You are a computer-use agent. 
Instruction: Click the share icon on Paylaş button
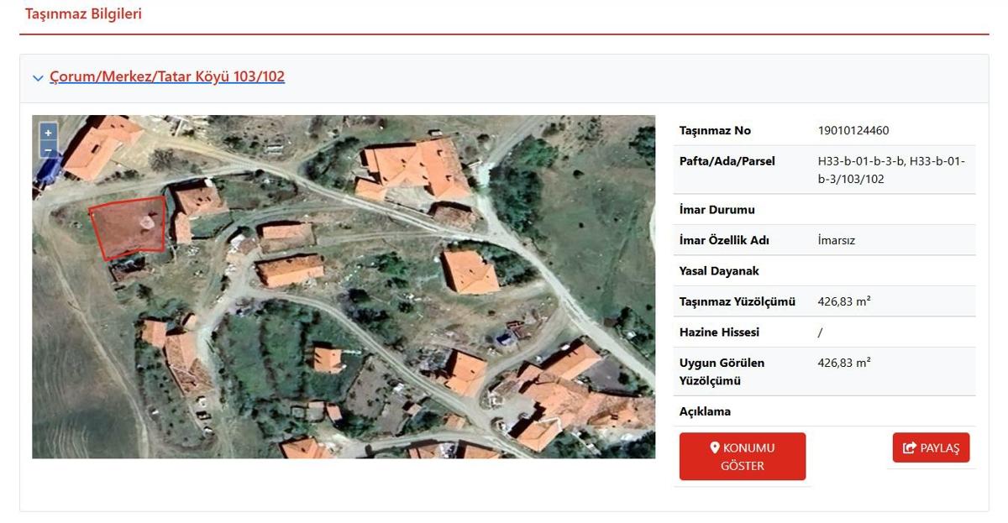pos(909,448)
